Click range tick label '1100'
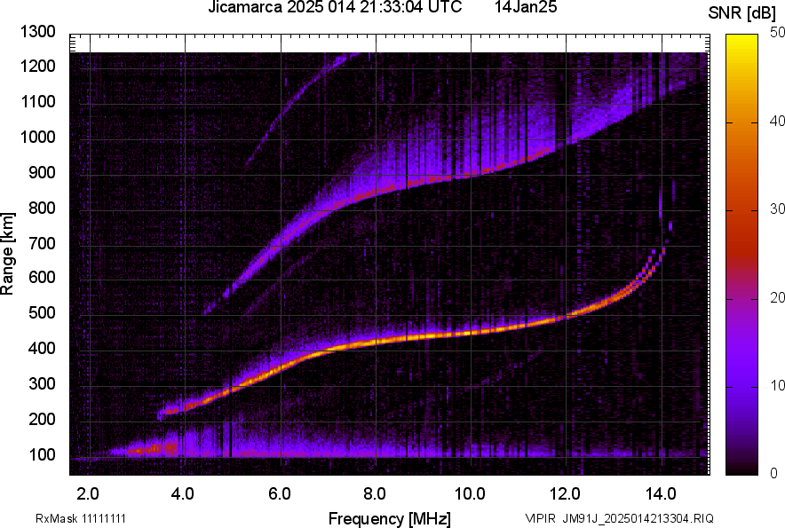 tap(37, 101)
